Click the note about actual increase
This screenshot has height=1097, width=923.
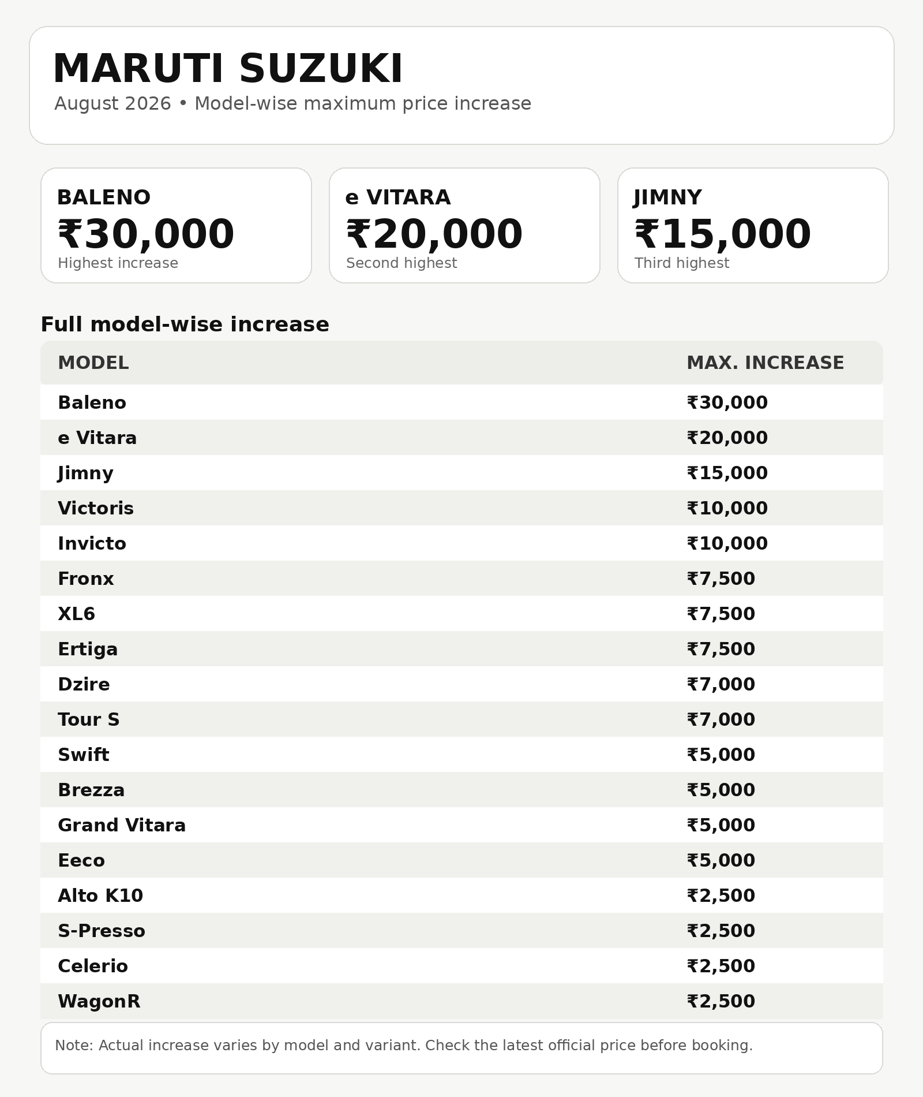(404, 1046)
